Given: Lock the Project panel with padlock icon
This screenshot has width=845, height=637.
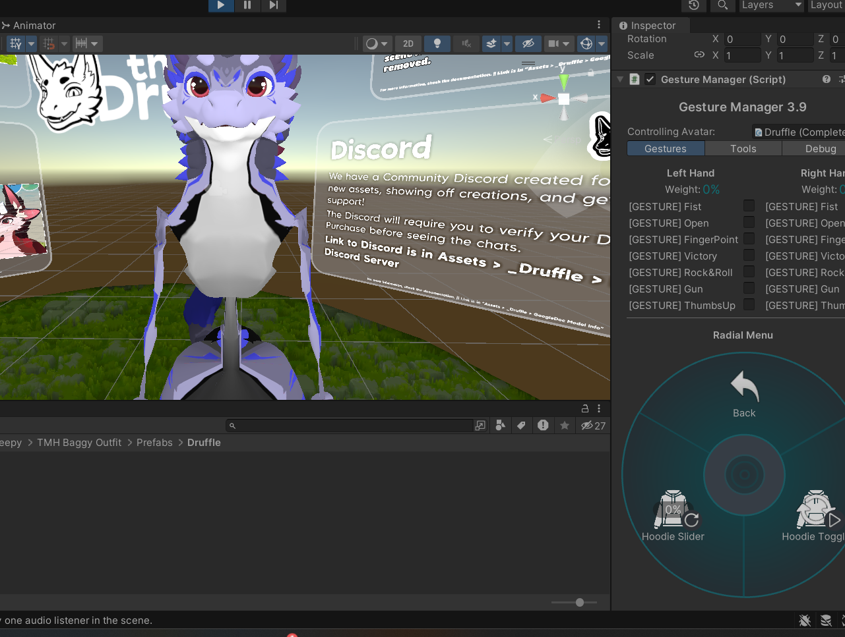Looking at the screenshot, I should [x=584, y=408].
